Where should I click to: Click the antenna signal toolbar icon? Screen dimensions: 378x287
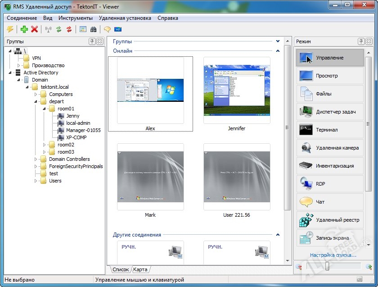[48, 29]
